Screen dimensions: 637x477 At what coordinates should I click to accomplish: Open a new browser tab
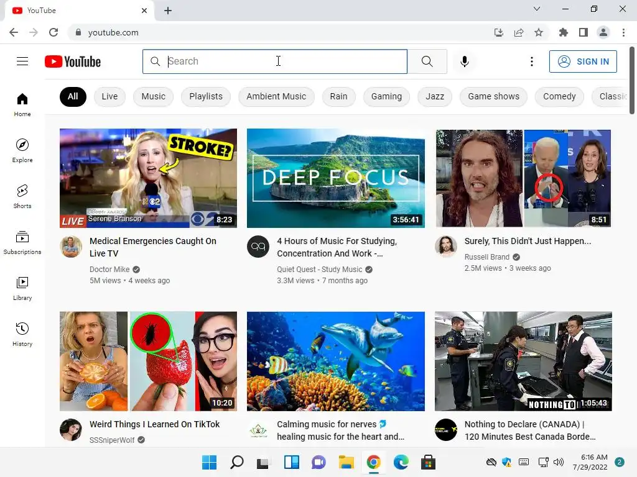(168, 11)
